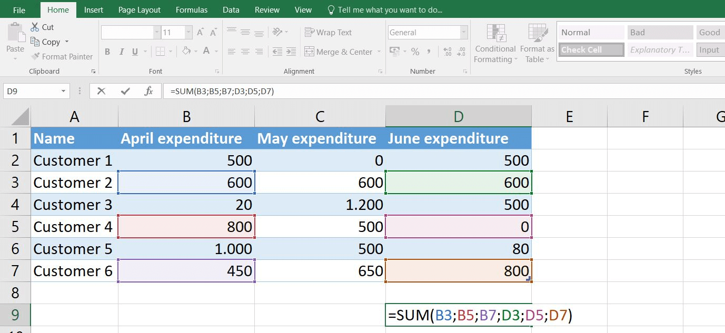The image size is (725, 333).
Task: Open the Data ribbon tab
Action: click(231, 9)
